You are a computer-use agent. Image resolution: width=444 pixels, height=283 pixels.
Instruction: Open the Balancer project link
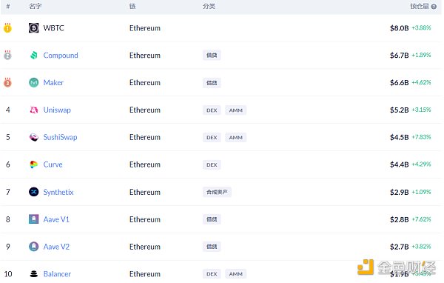click(x=57, y=274)
